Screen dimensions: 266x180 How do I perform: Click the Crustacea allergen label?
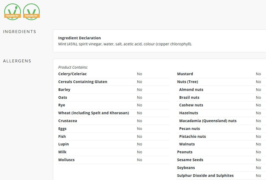pos(68,121)
